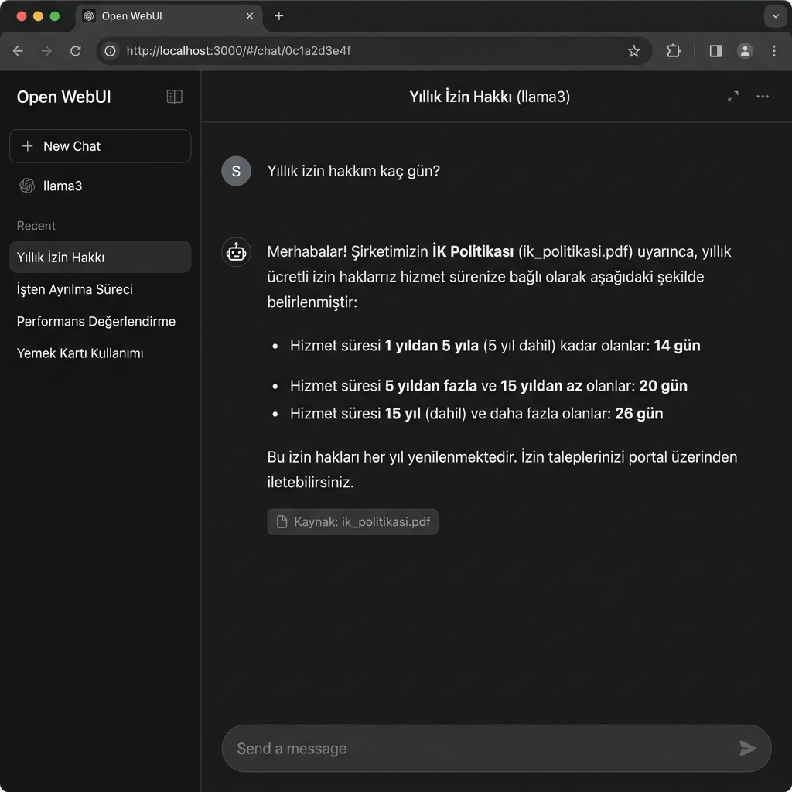Click the bullet text ending "26 gün"
Screen dimensions: 792x792
click(476, 414)
